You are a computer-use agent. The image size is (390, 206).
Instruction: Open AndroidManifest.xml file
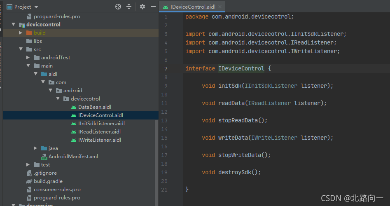(x=73, y=156)
